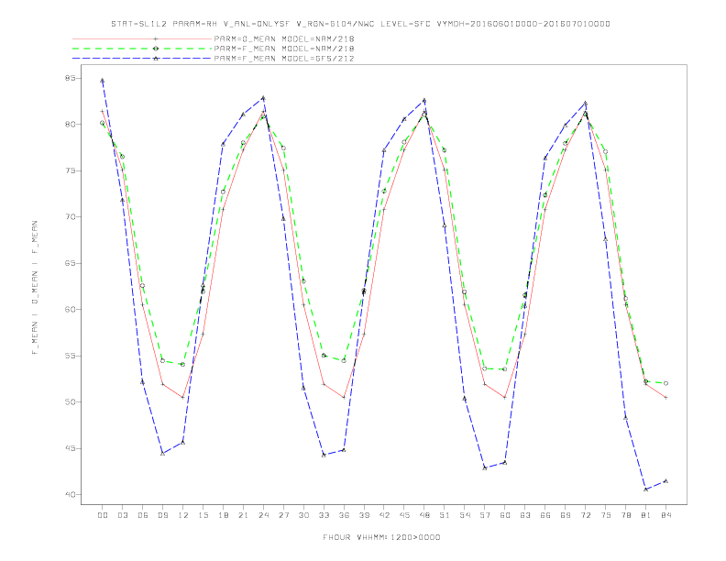Select legend text PARM=F_MEAN MODEL=NAM/218
This screenshot has height=561, width=726.
284,49
